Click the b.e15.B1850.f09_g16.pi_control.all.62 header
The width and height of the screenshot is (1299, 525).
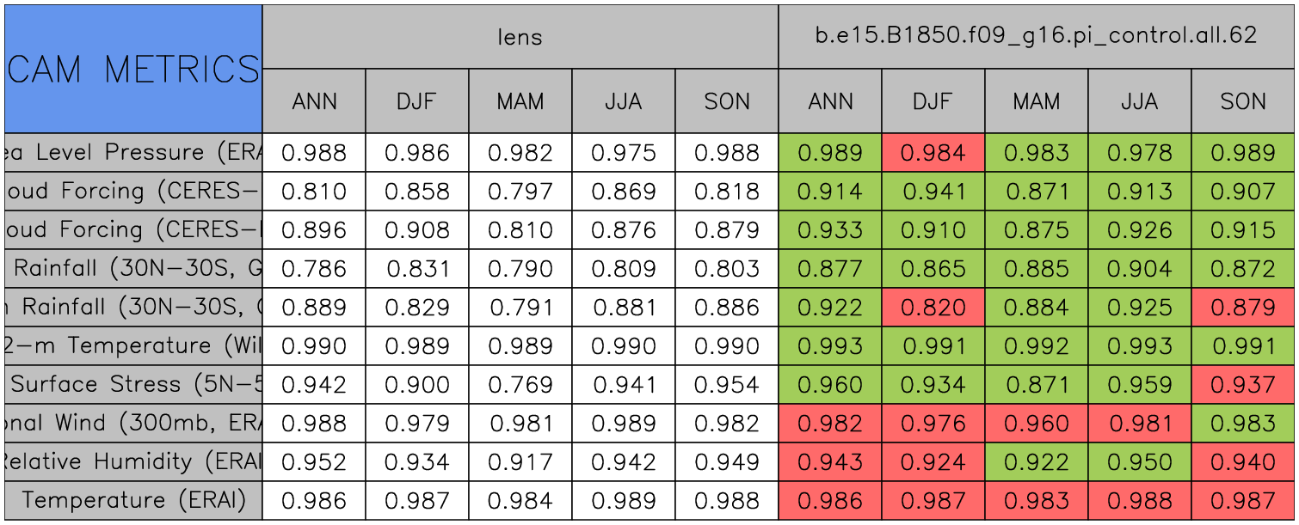click(x=1036, y=36)
